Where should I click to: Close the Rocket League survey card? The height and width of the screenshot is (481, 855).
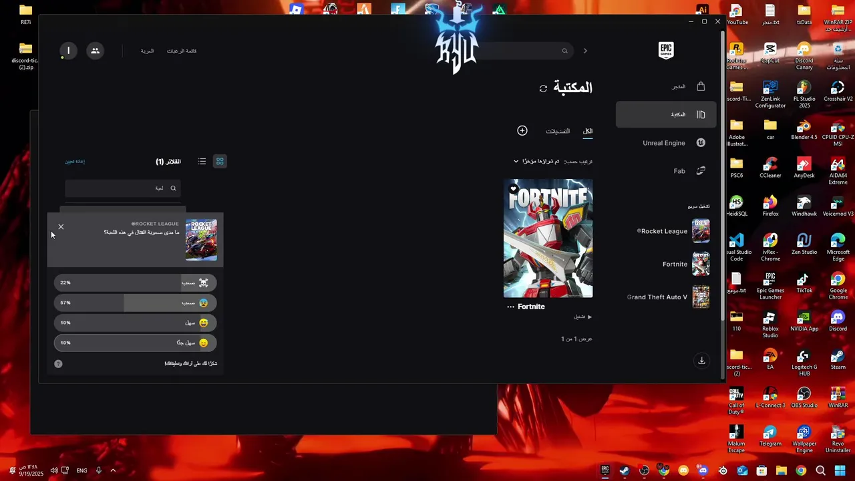click(x=61, y=226)
